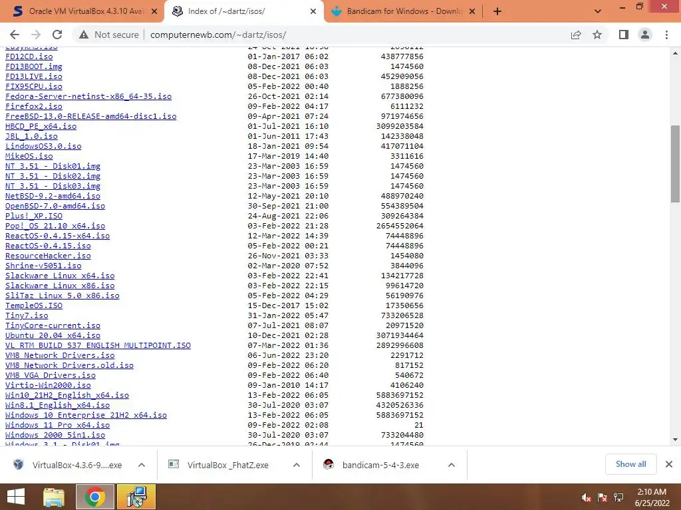This screenshot has height=510, width=681.
Task: Click the Slackware Linux x86.iso link
Action: (60, 286)
